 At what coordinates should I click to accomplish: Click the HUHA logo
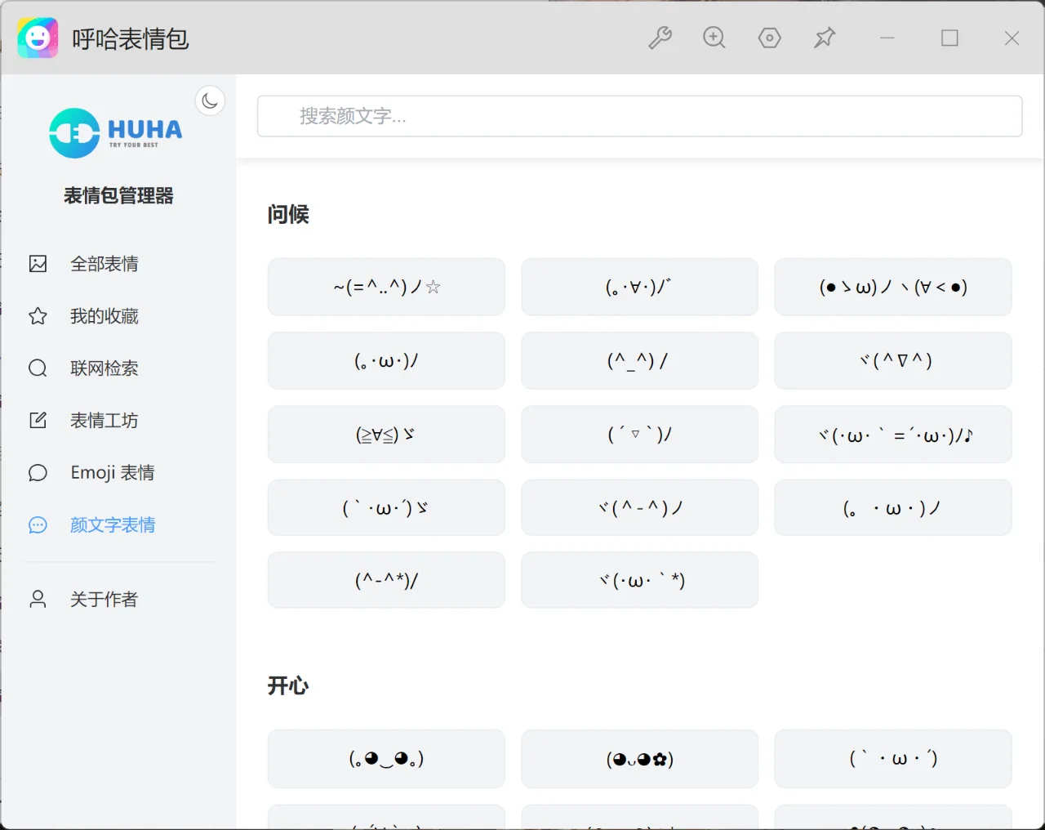(x=114, y=132)
